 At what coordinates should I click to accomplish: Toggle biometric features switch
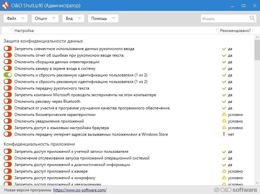[8, 114]
